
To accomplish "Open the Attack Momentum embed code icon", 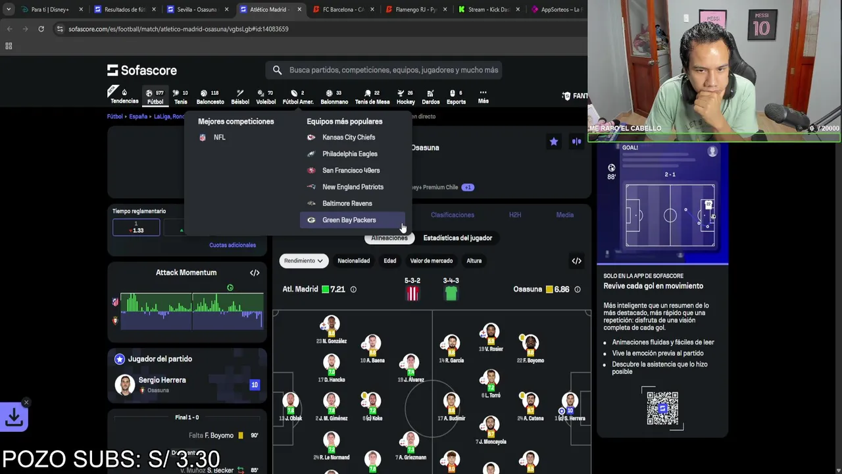I will [x=255, y=273].
